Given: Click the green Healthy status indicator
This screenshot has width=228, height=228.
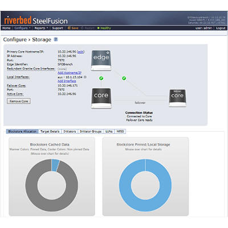Looking at the screenshot, I should pos(104,28).
